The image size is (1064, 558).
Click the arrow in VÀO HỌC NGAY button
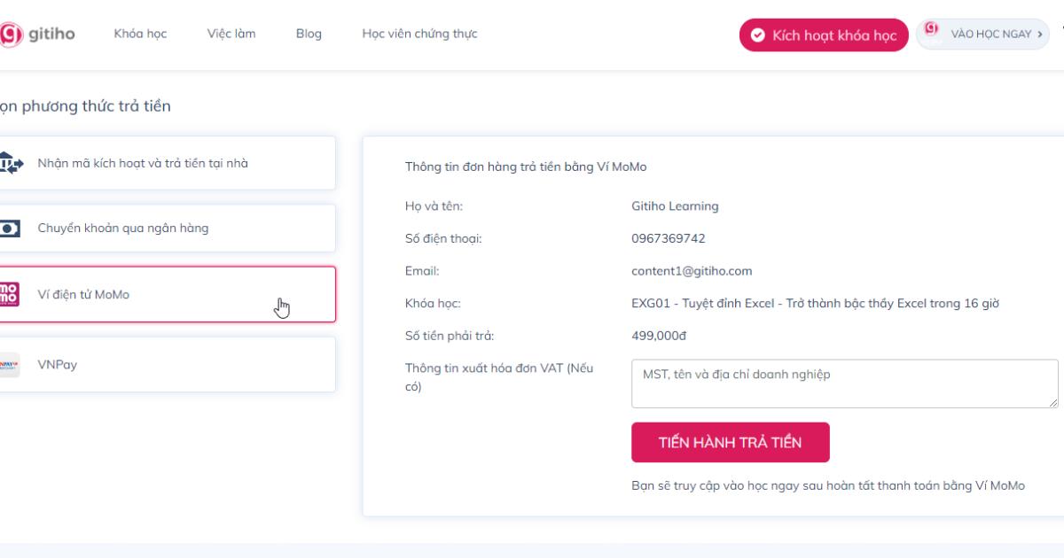[x=1039, y=34]
